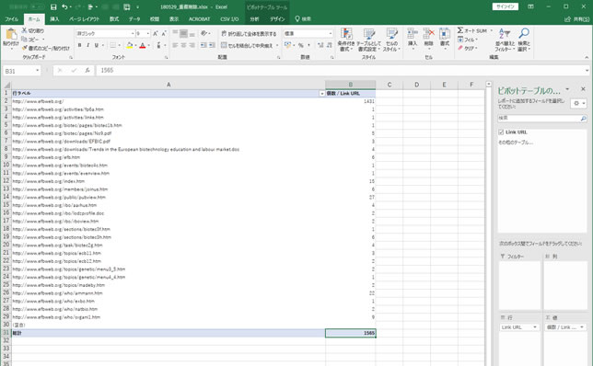This screenshot has height=366, width=593.
Task: Click the Fill down icon
Action: [x=460, y=40]
